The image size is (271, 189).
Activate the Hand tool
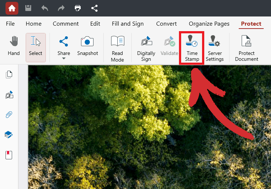[x=14, y=46]
